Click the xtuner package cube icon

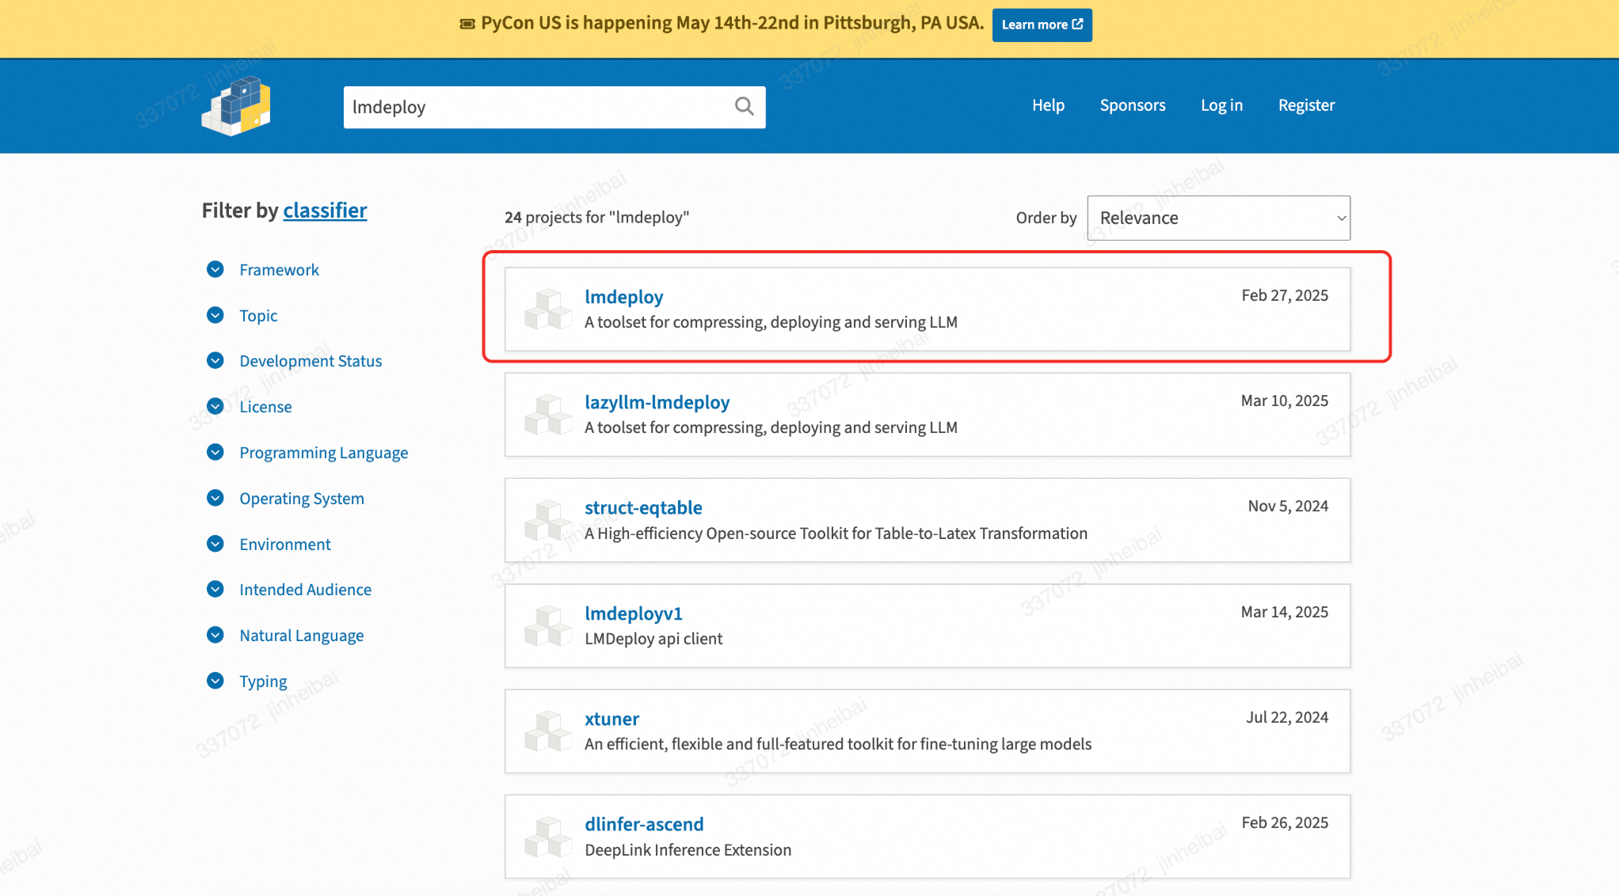[x=547, y=731]
